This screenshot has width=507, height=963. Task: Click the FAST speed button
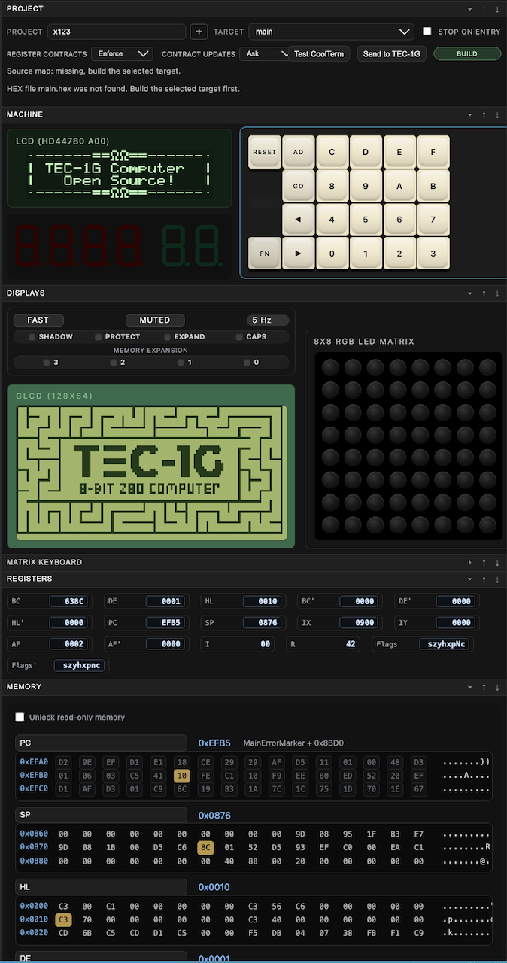[38, 320]
